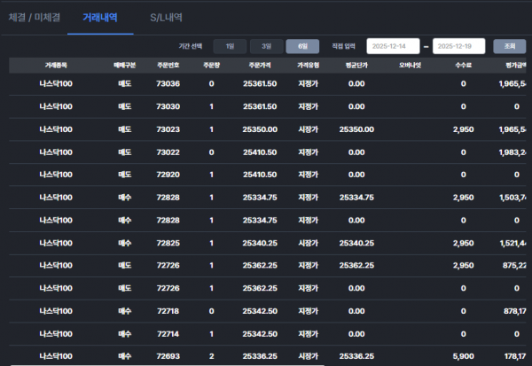This screenshot has height=366, width=532.
Task: Click the 평균단가 column header
Action: tap(356, 65)
